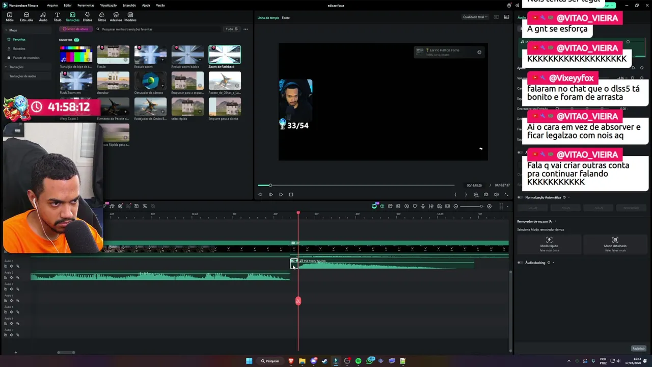
Task: Select Modo detalhado voice remover
Action: (x=615, y=245)
